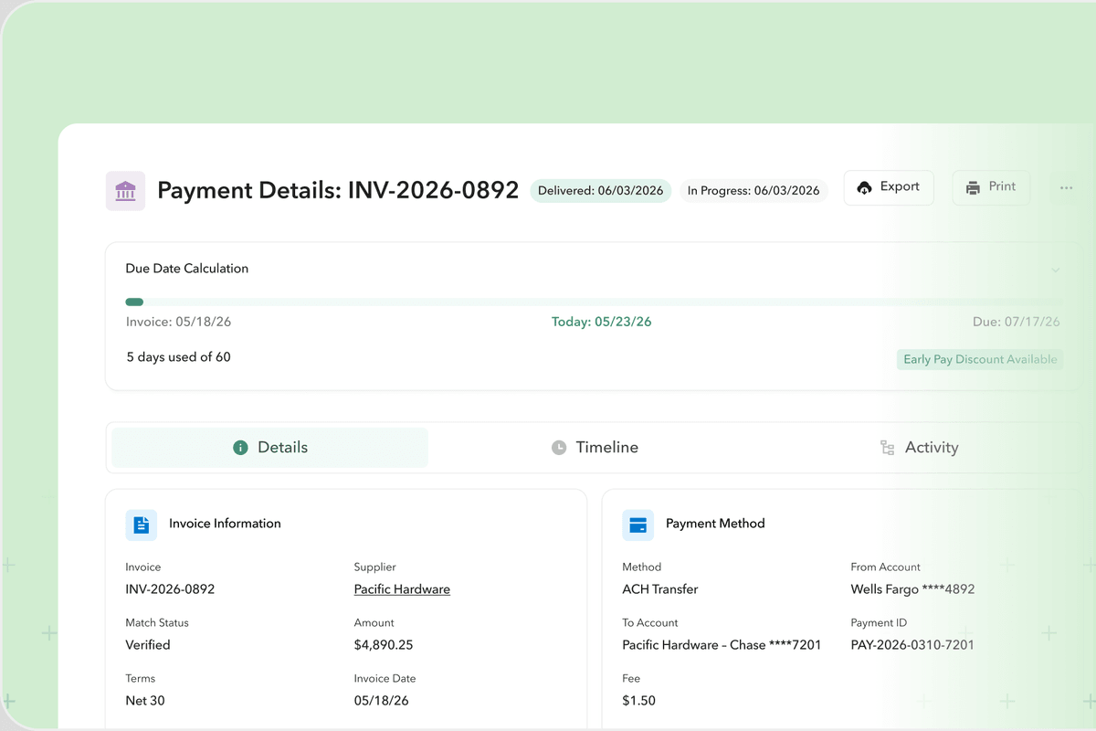Image resolution: width=1096 pixels, height=731 pixels.
Task: Select the $1.50 fee value
Action: point(639,701)
